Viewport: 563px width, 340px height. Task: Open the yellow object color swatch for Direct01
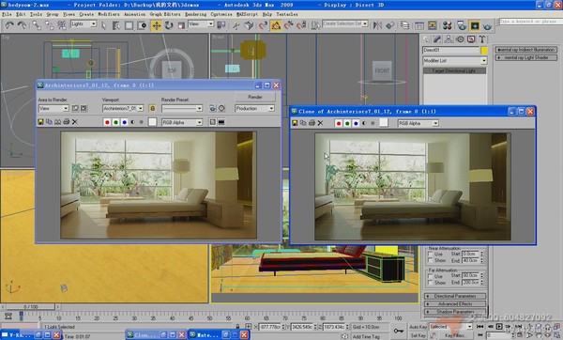[x=484, y=51]
